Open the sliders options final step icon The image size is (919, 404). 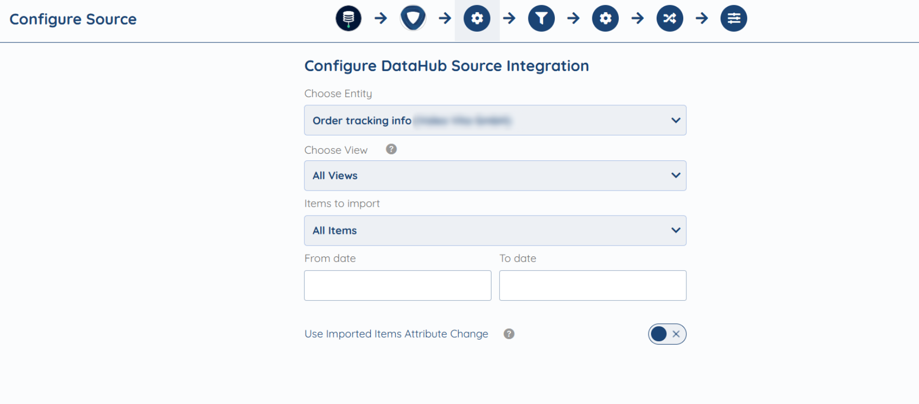pyautogui.click(x=734, y=18)
